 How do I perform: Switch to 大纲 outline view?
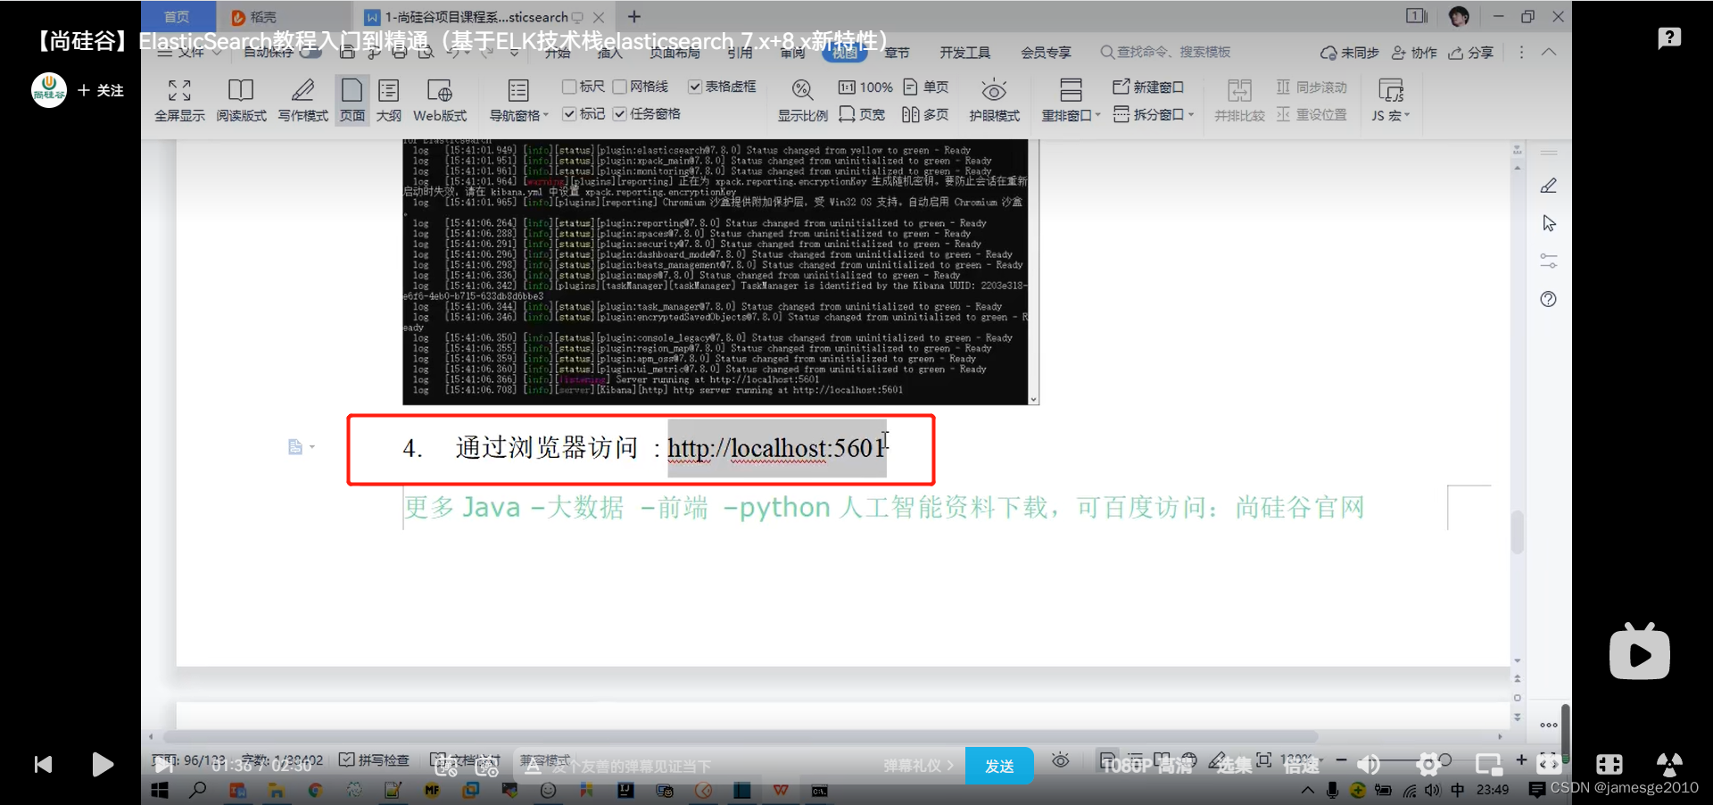click(x=388, y=99)
